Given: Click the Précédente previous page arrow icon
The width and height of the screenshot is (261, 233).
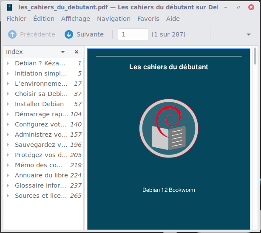Looking at the screenshot, I should [12, 34].
